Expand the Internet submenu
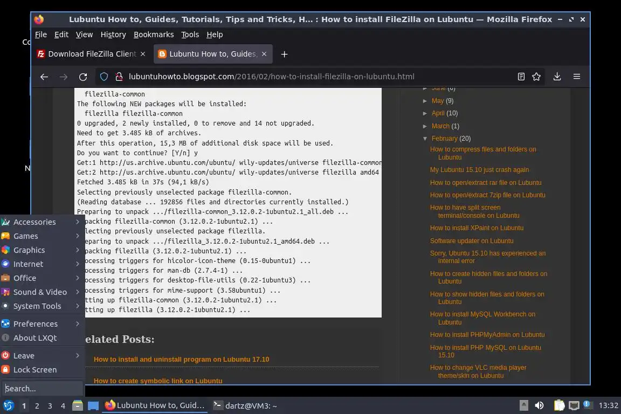Viewport: 621px width, 414px height. click(43, 264)
